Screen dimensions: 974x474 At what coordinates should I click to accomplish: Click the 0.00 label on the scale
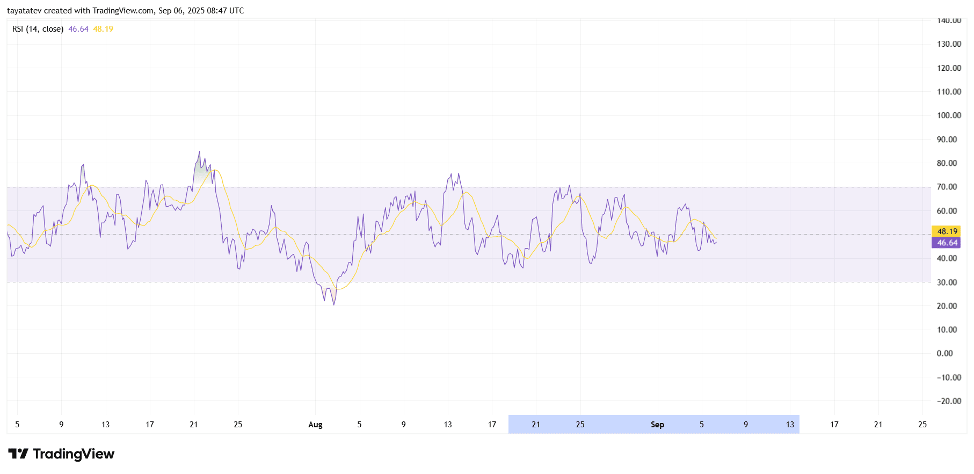point(944,353)
